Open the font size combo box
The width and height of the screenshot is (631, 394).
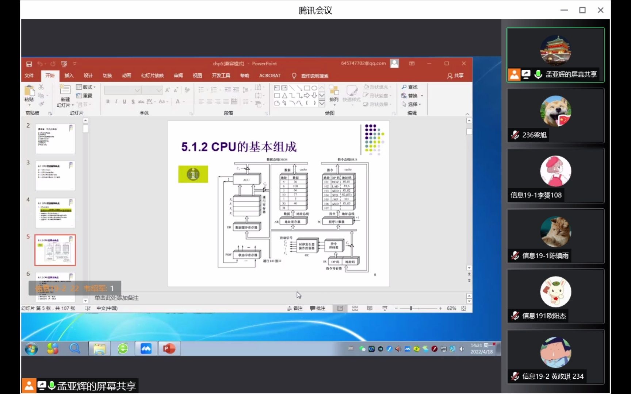(152, 90)
